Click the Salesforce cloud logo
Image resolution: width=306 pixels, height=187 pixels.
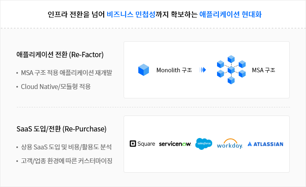click(x=204, y=144)
